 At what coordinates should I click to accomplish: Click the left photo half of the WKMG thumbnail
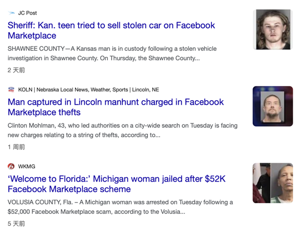262,183
